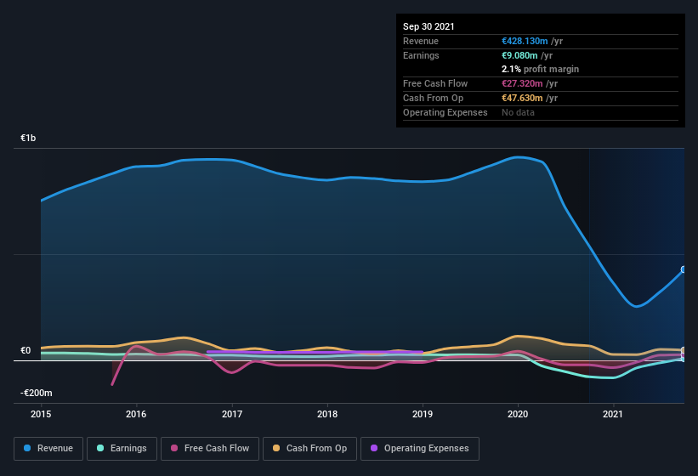Select the 2021 x-axis label
This screenshot has width=698, height=476.
pos(613,414)
